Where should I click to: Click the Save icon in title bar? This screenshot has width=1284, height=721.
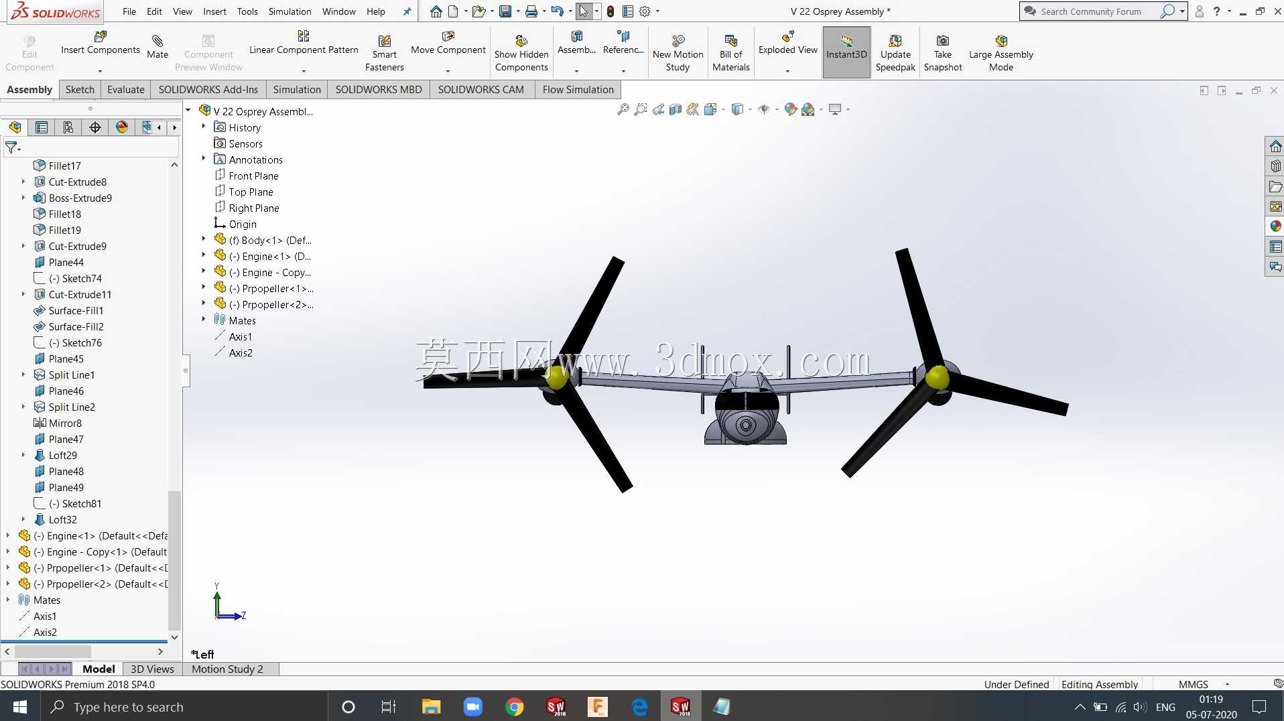(505, 11)
